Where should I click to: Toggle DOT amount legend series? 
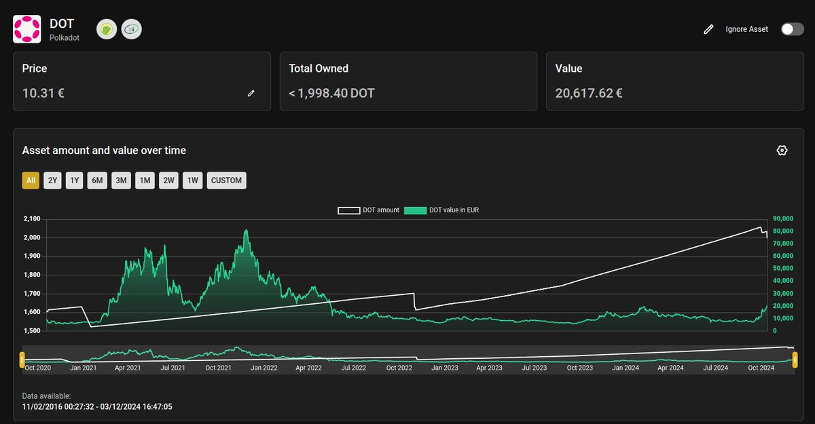(369, 210)
